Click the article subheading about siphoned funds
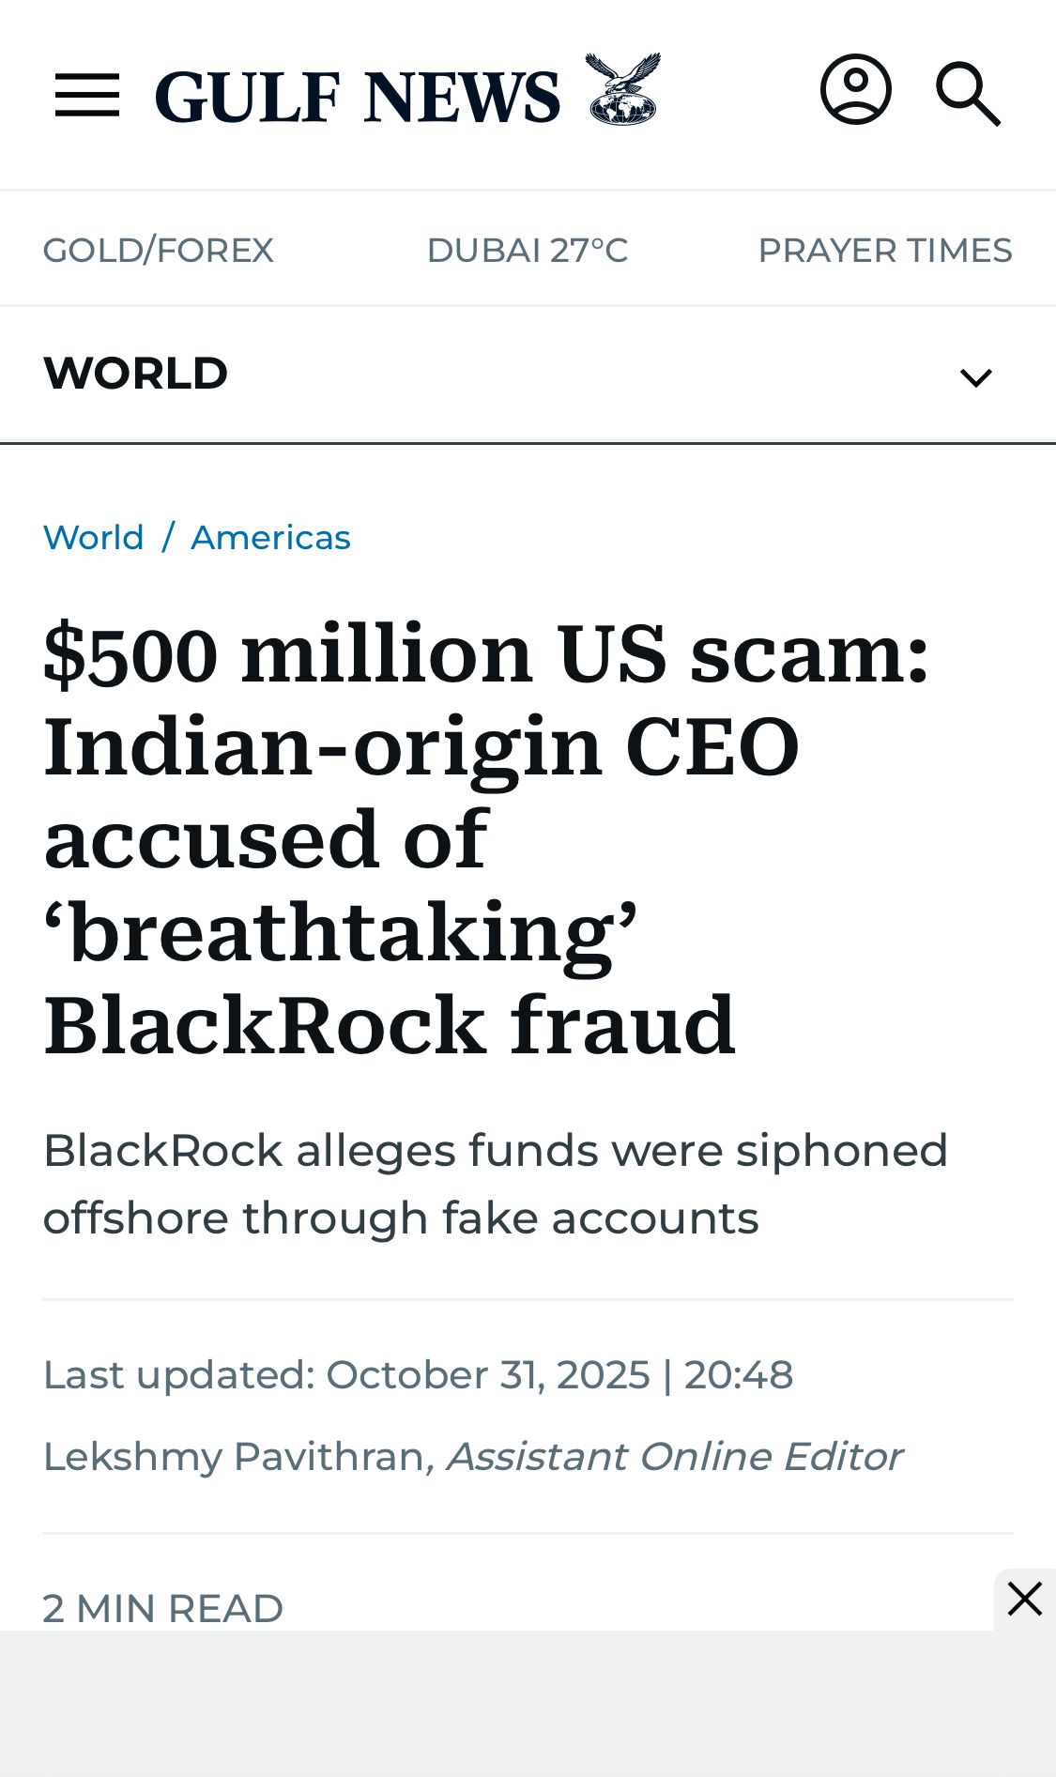 pos(496,1184)
